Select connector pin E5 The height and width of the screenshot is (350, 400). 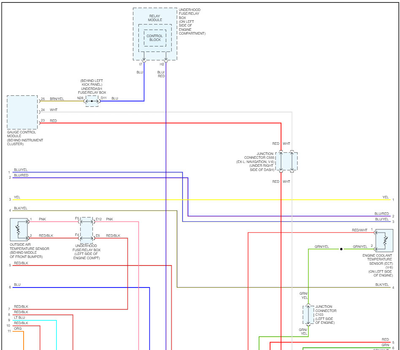click(x=98, y=236)
